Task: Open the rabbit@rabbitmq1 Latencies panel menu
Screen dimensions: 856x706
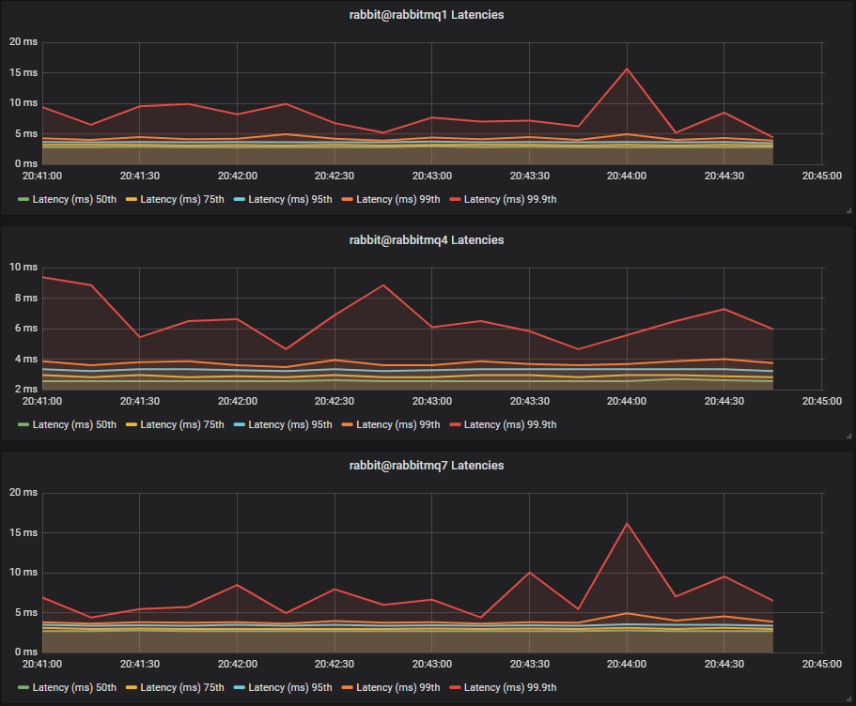Action: [x=428, y=14]
